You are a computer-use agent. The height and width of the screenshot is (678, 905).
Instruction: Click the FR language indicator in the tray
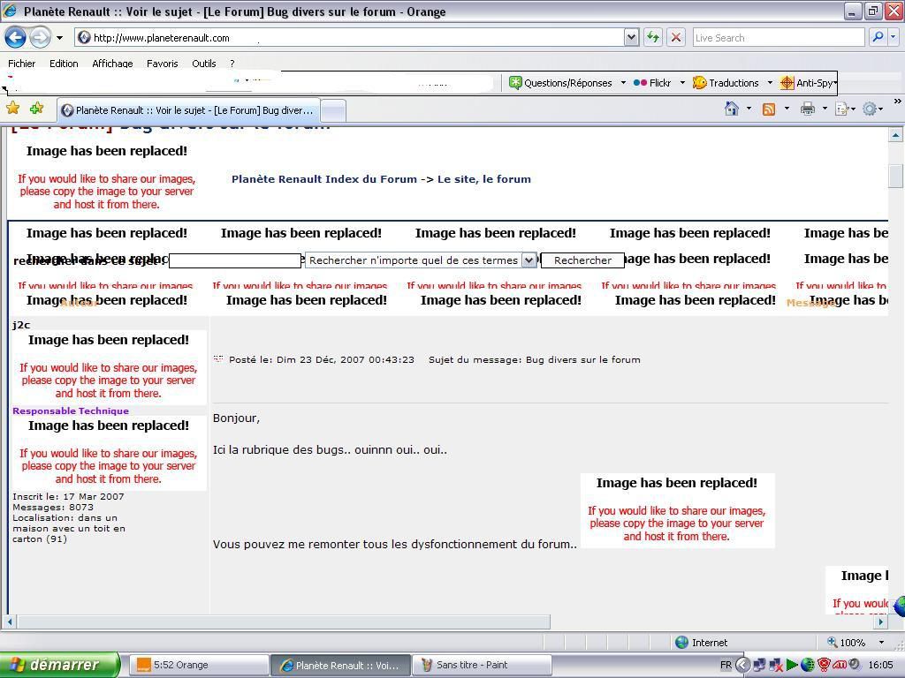coord(726,665)
